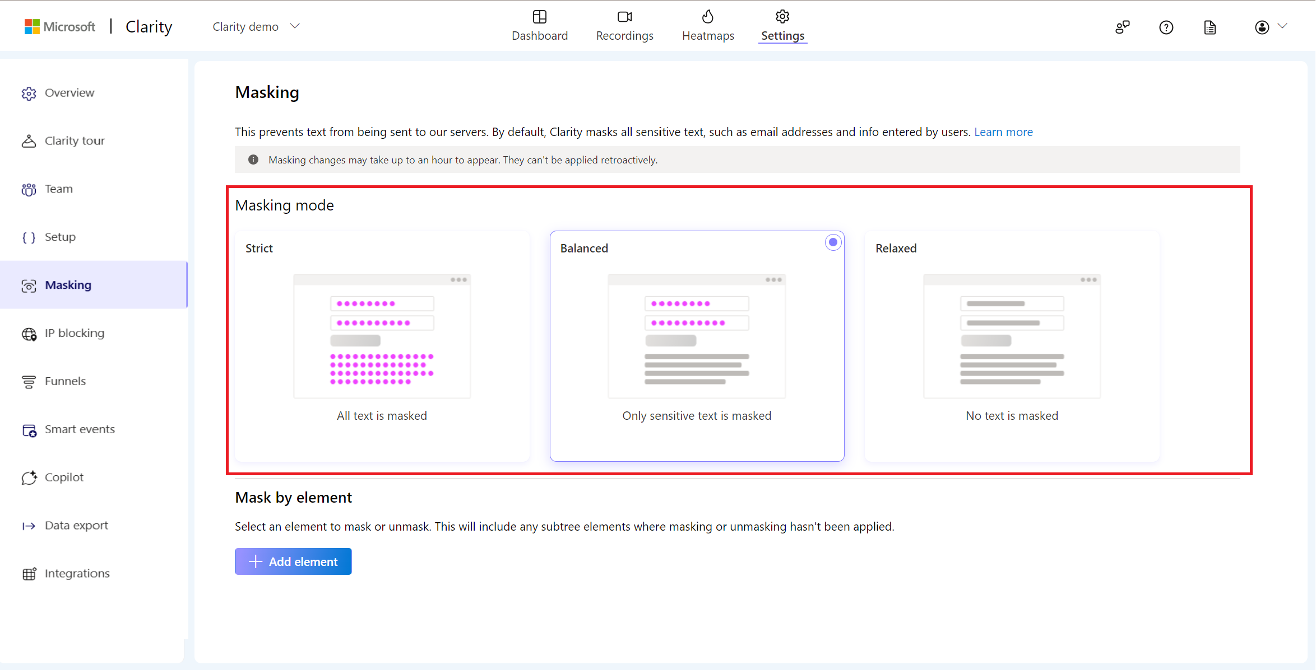Click the Clarity product name
This screenshot has height=670, width=1316.
tap(149, 27)
